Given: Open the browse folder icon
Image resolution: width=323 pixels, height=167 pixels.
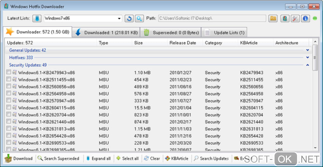Looking at the screenshot, I should (x=273, y=19).
